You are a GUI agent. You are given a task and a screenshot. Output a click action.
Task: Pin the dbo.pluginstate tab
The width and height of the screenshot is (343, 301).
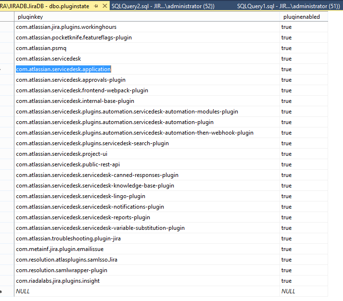(x=96, y=6)
